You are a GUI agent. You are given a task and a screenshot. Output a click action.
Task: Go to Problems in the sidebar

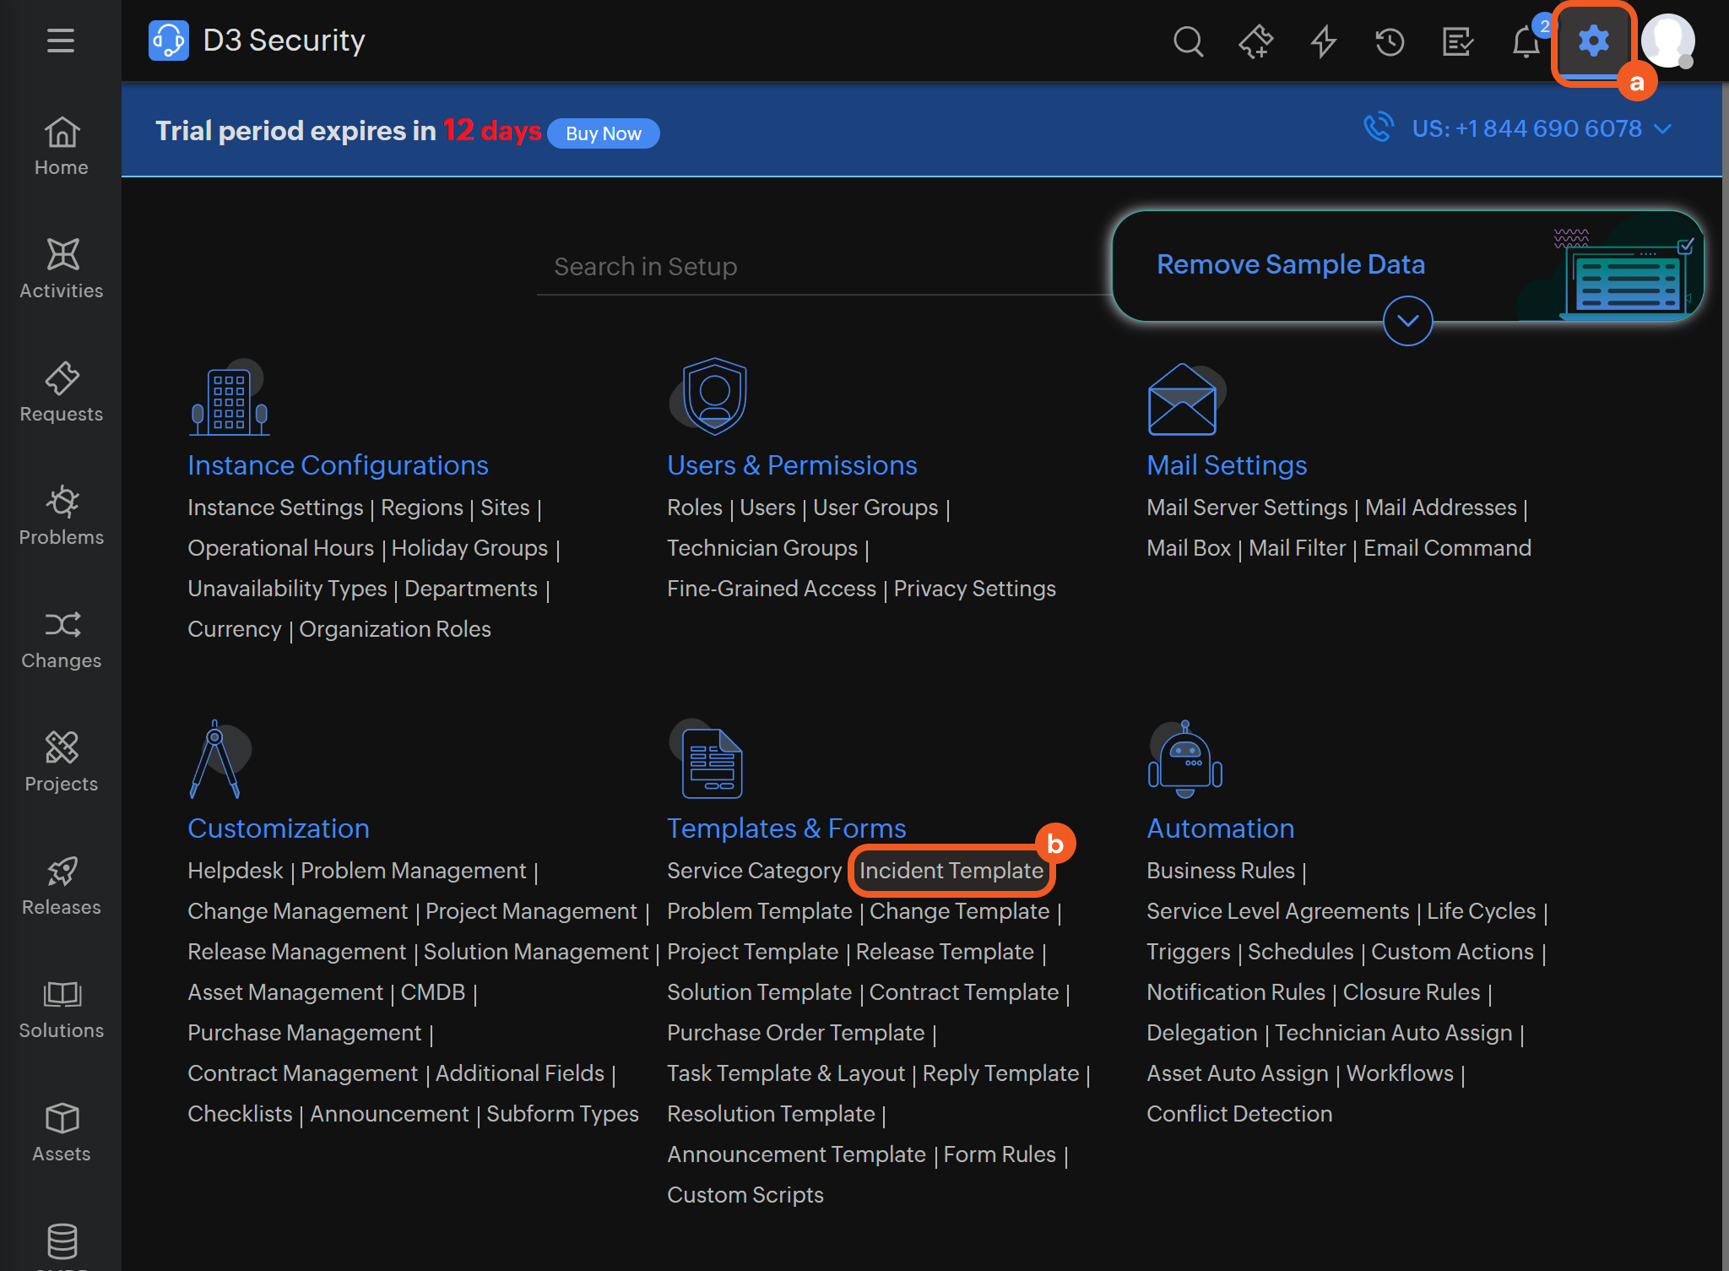(62, 515)
